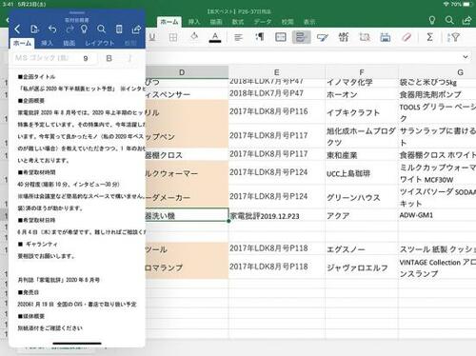Open Excel cell borders tool
The image size is (476, 356).
click(173, 37)
